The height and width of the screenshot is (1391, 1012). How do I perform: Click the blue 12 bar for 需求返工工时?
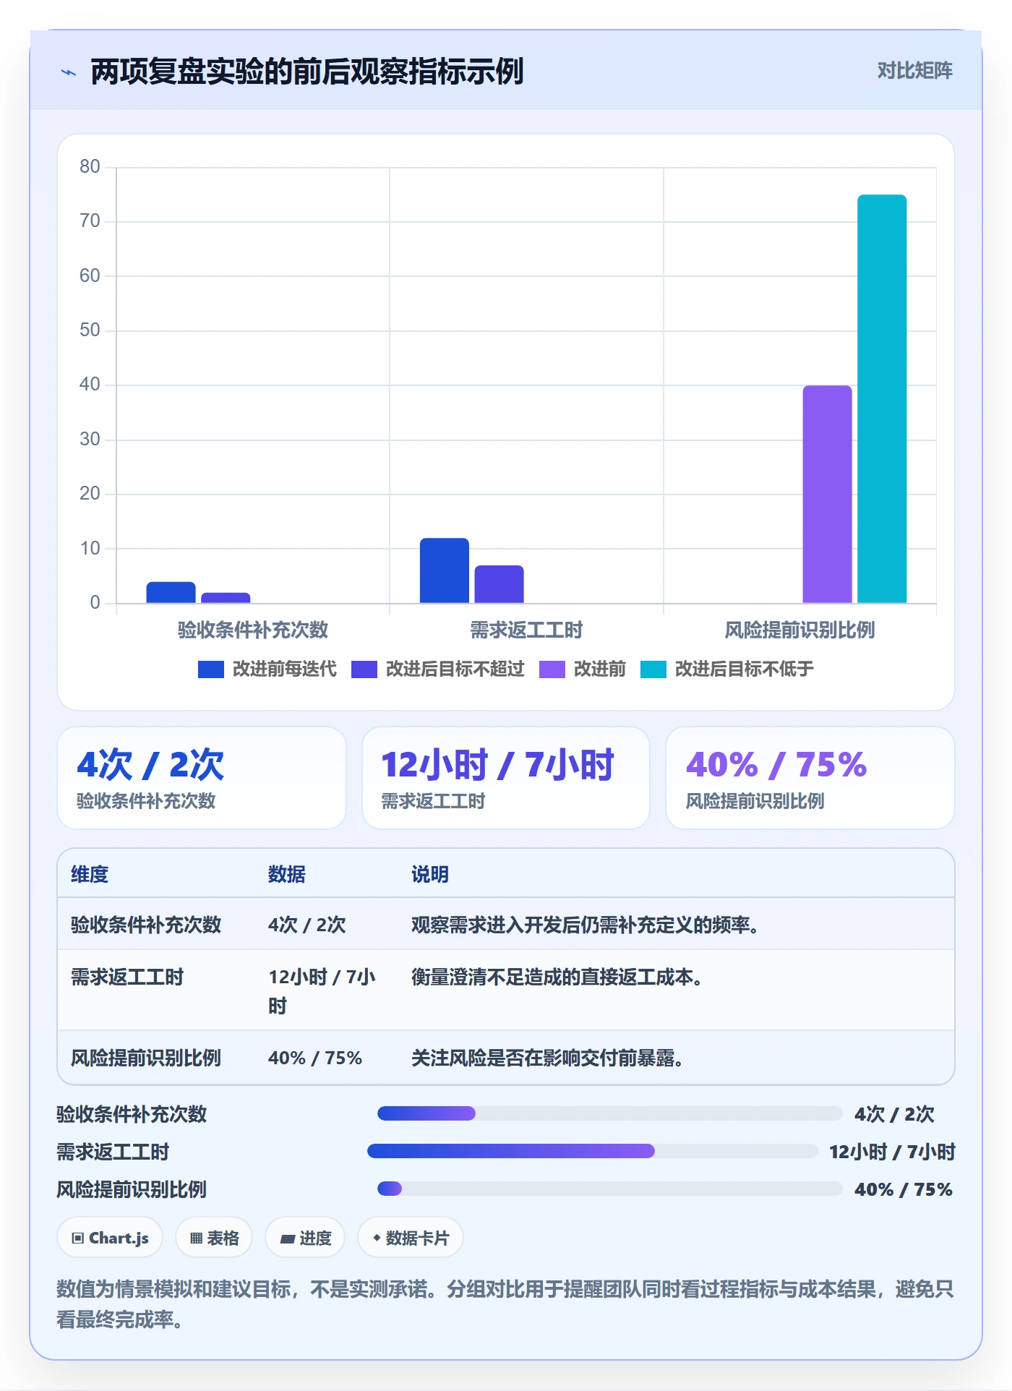click(x=444, y=570)
